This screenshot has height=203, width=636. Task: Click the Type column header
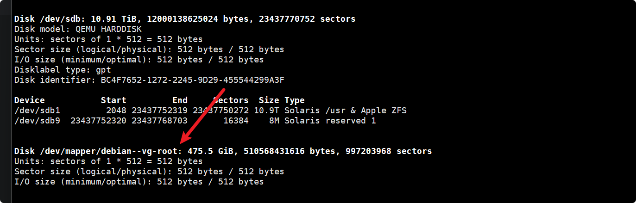pyautogui.click(x=295, y=100)
